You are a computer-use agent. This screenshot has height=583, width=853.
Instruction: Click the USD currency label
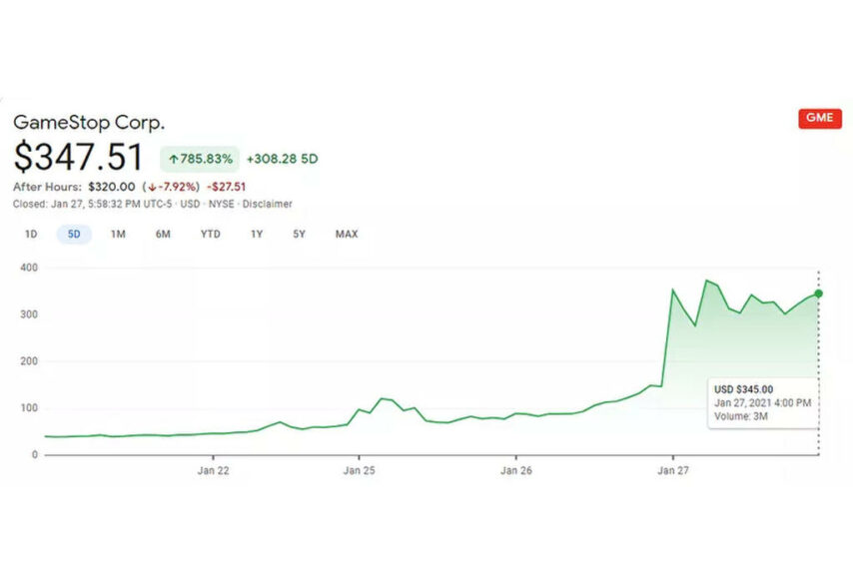point(190,204)
